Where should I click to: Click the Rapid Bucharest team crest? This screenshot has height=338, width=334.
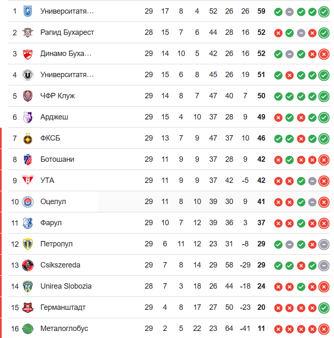point(28,32)
